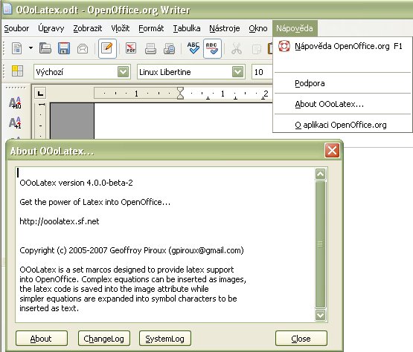Select Nápověda OpenOffice.org F1 menu entry
413x352 pixels.
342,46
